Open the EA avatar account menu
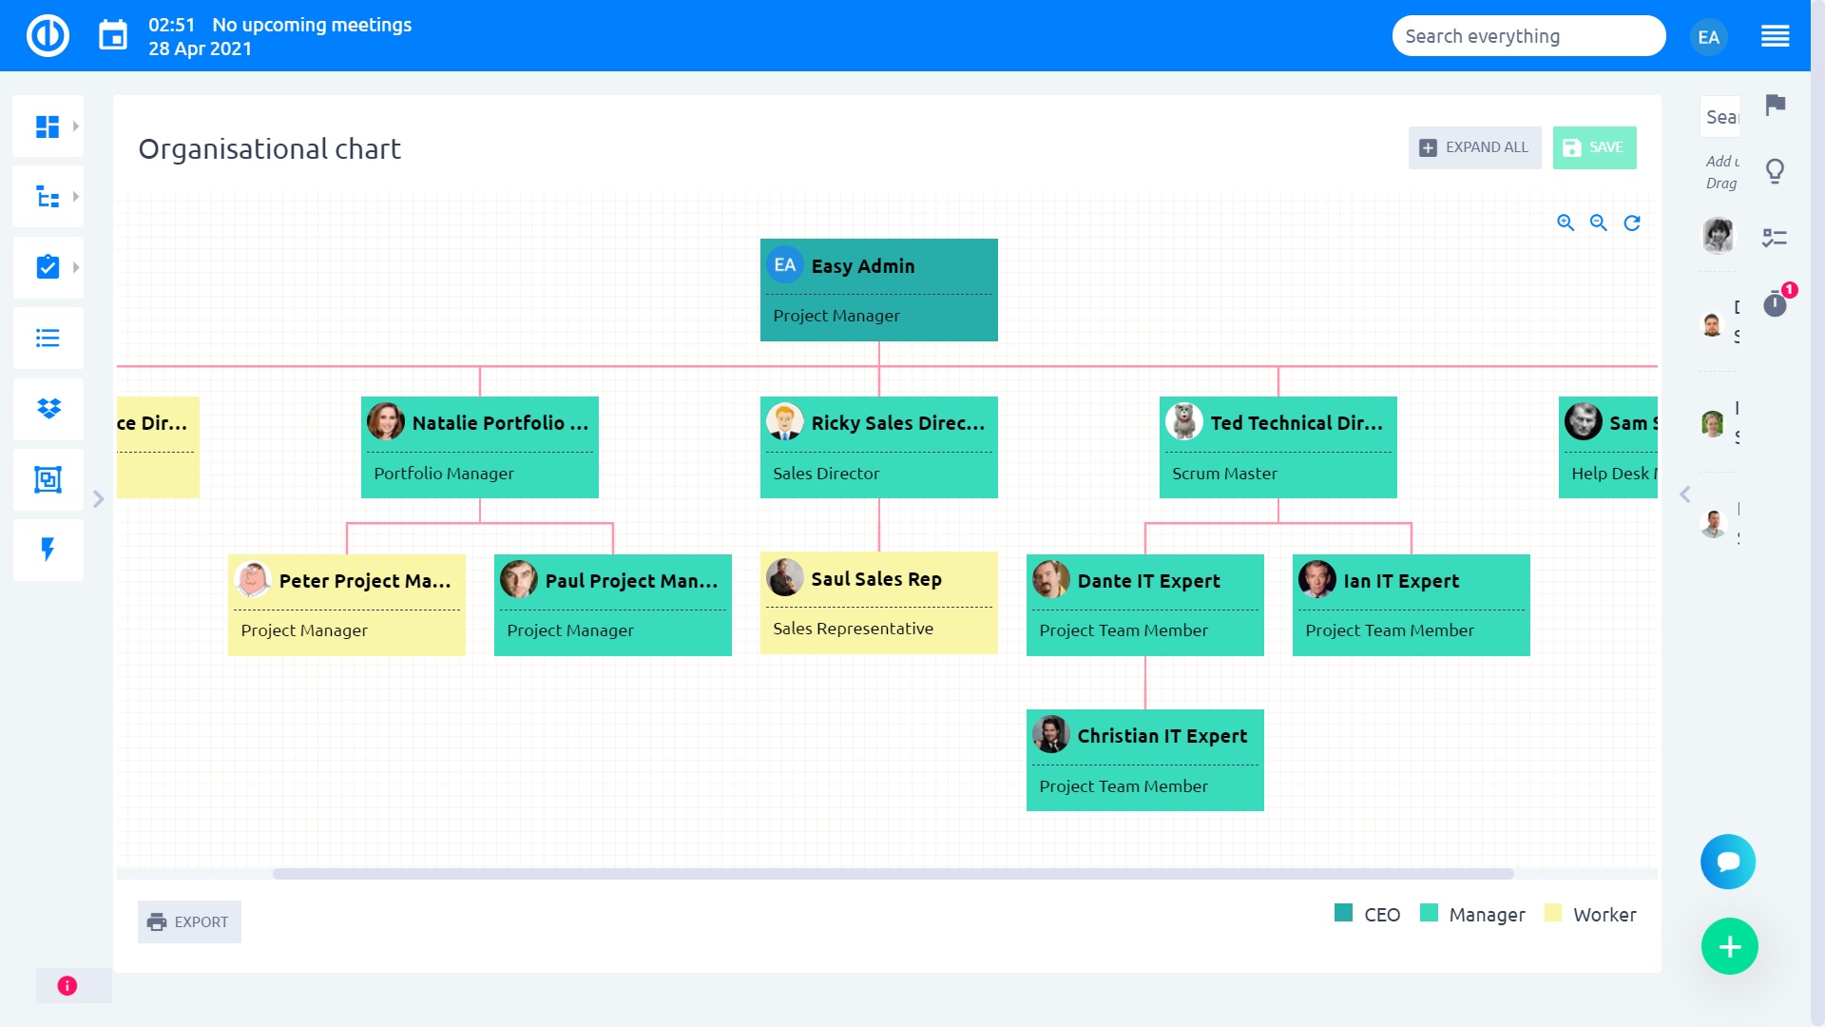This screenshot has width=1825, height=1027. pyautogui.click(x=1708, y=36)
